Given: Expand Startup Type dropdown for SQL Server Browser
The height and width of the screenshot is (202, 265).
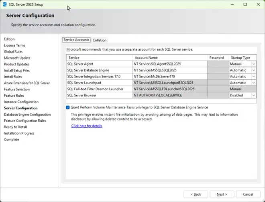Looking at the screenshot, I should (253, 95).
